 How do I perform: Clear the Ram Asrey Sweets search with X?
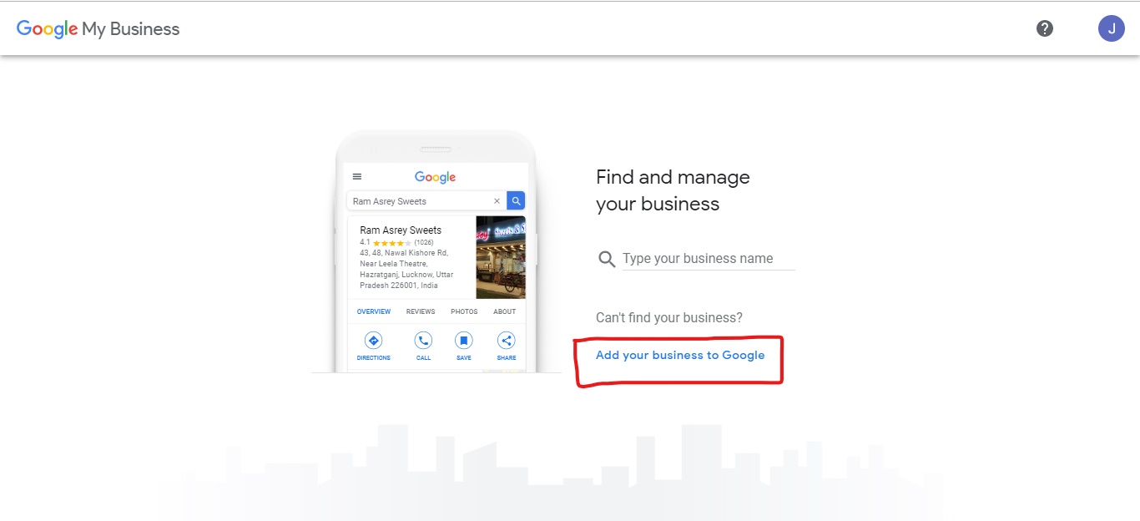(x=497, y=201)
